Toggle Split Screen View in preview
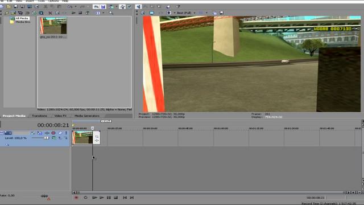The height and width of the screenshot is (205, 364). click(169, 13)
